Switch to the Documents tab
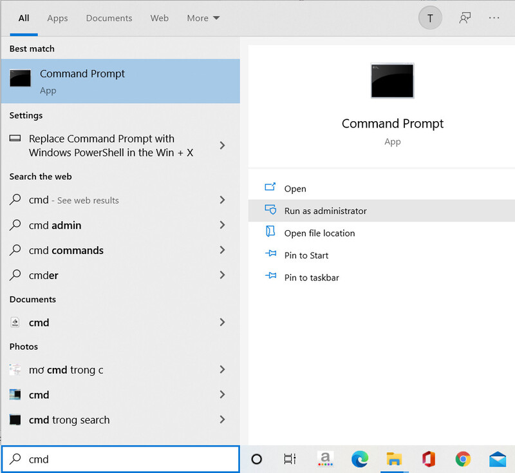515x473 pixels. [109, 18]
